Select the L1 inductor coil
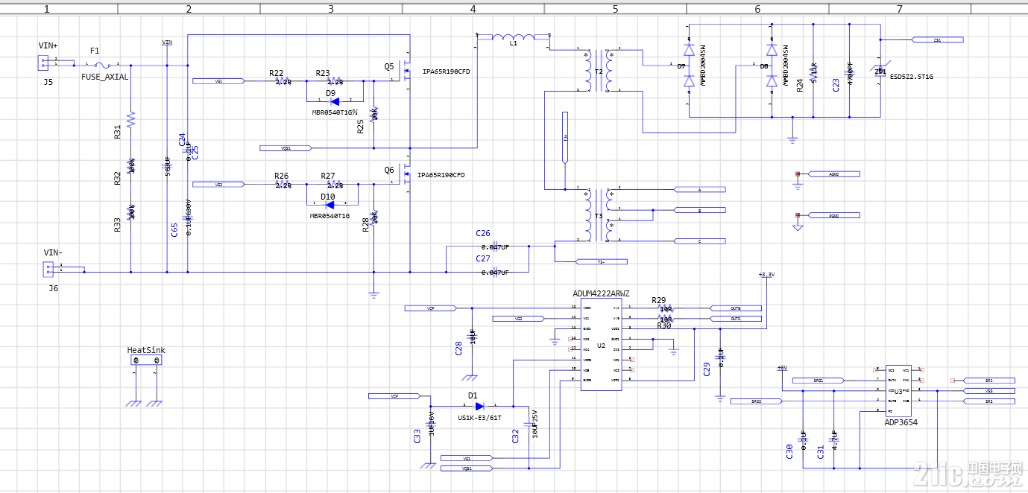This screenshot has height=493, width=1028. click(x=514, y=36)
